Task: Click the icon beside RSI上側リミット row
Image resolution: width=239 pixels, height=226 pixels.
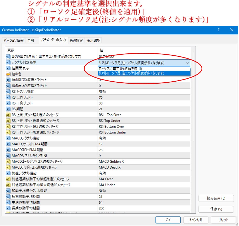Action: tap(8, 97)
